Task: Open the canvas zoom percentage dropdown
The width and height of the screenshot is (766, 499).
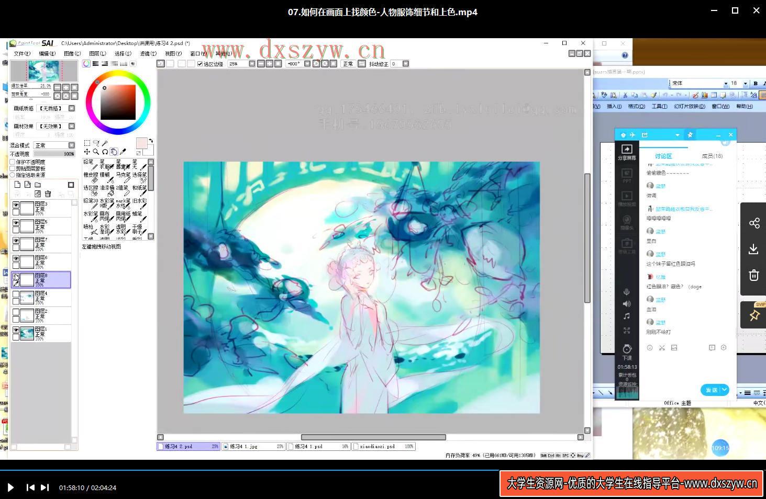Action: (252, 64)
